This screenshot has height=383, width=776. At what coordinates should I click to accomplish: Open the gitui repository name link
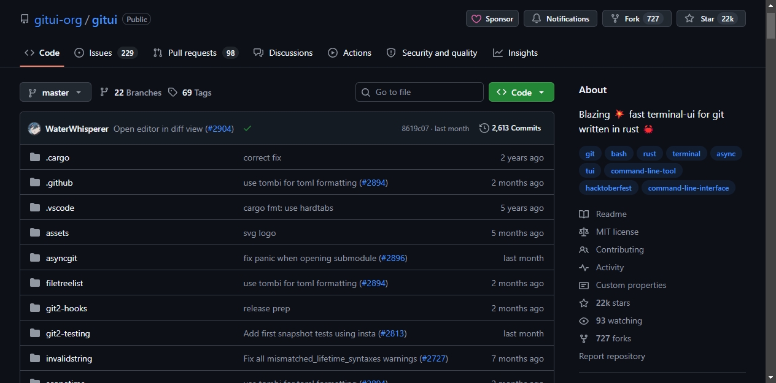[104, 19]
